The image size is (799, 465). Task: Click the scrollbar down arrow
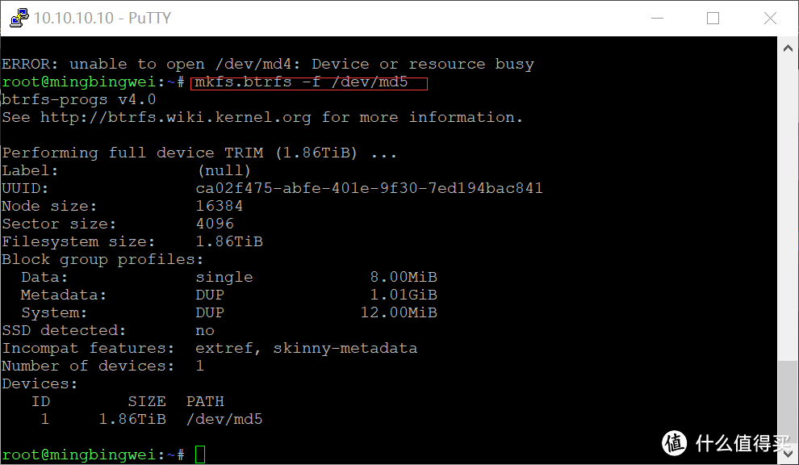(788, 455)
